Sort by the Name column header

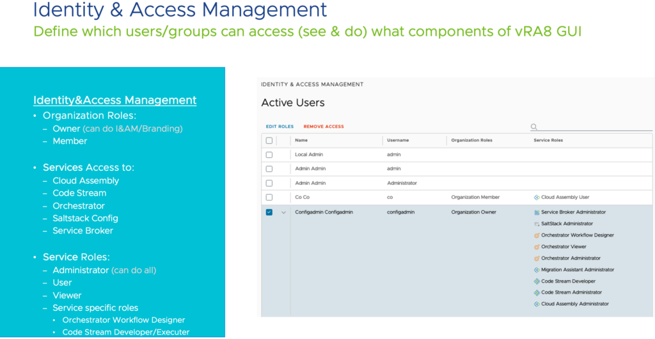tap(301, 140)
